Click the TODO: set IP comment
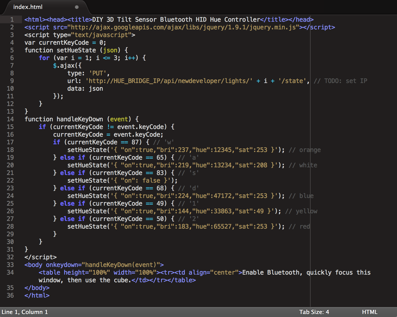 coord(340,81)
